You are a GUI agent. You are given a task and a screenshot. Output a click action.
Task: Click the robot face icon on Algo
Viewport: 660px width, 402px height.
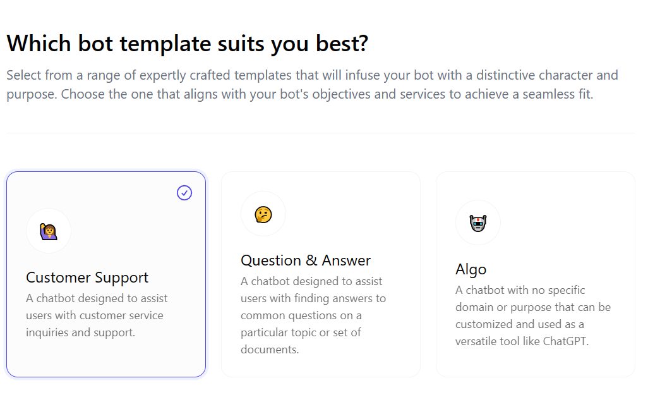click(x=478, y=222)
